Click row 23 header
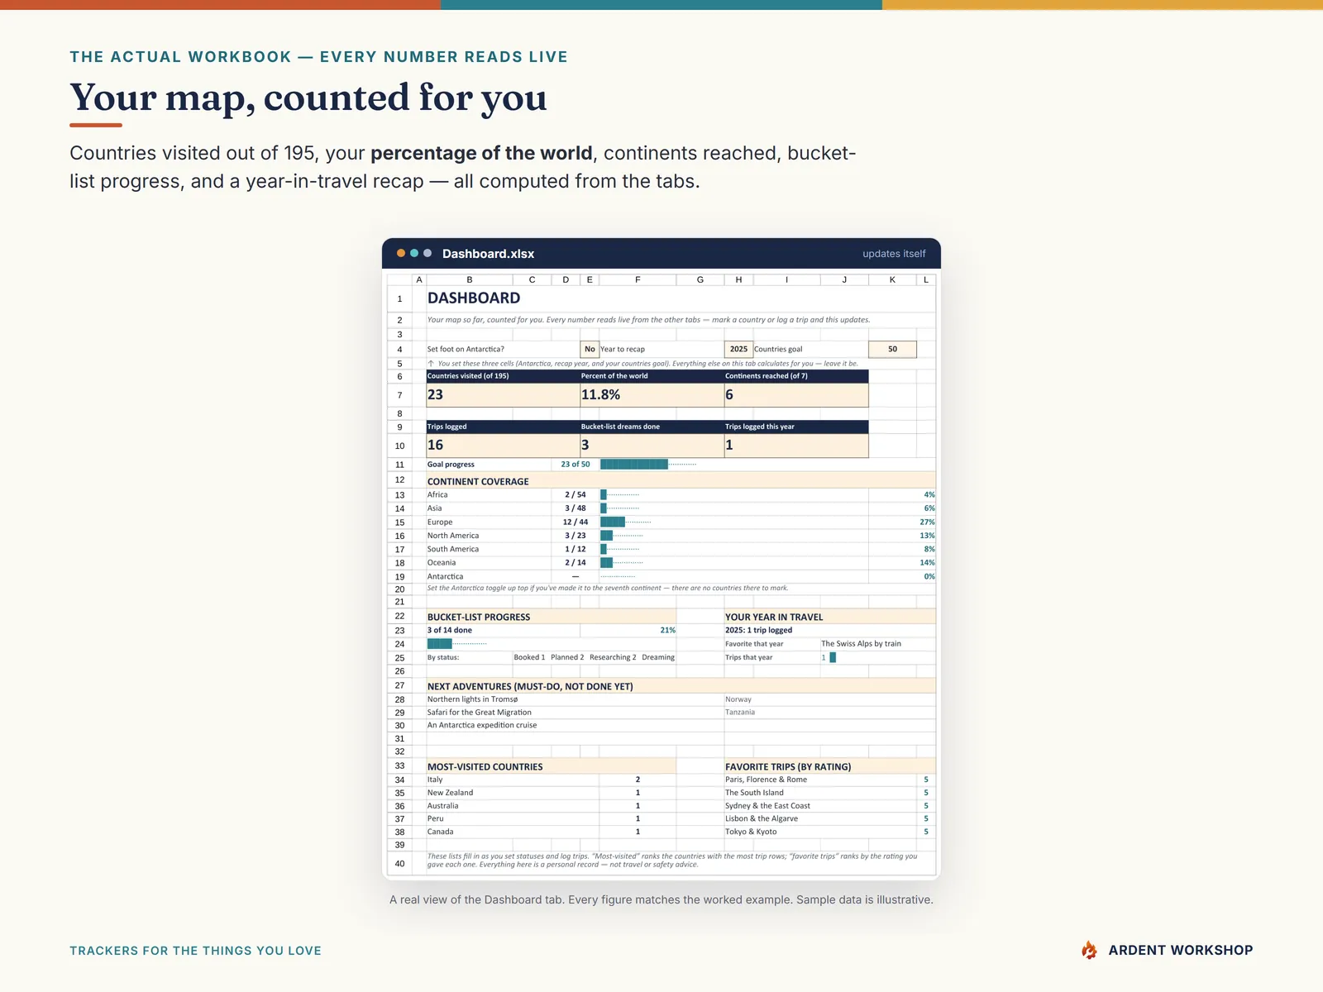 click(x=399, y=631)
